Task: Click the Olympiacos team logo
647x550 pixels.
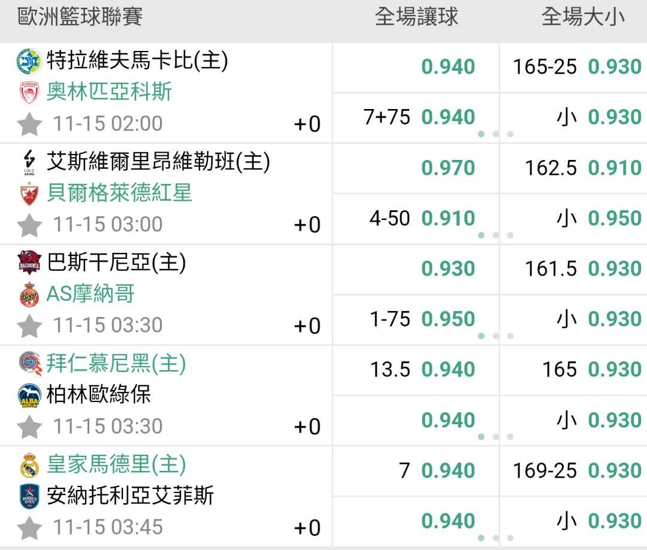Action: 29,92
